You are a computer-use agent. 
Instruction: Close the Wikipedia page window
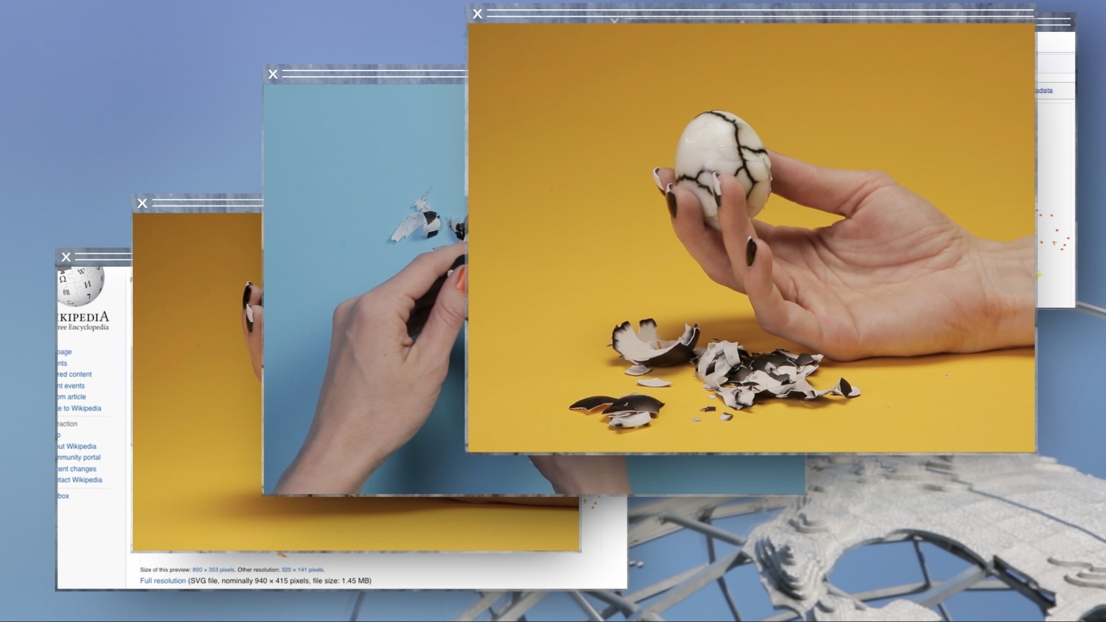[x=66, y=257]
